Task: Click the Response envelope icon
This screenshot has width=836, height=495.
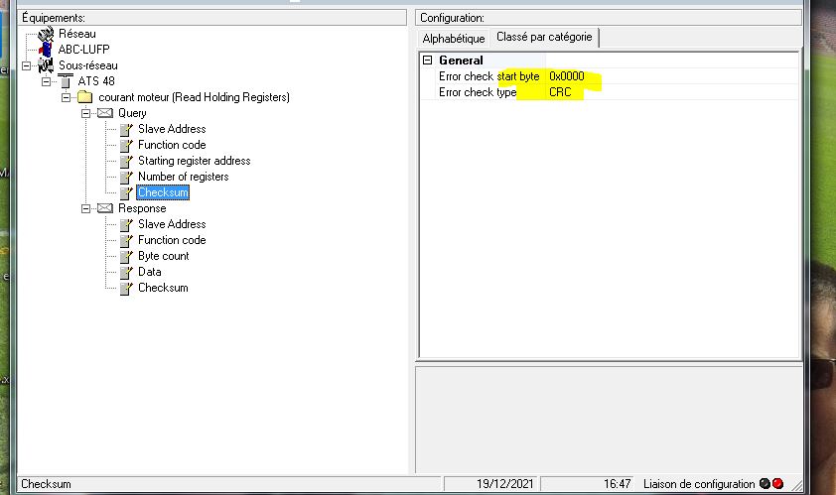Action: pos(105,208)
